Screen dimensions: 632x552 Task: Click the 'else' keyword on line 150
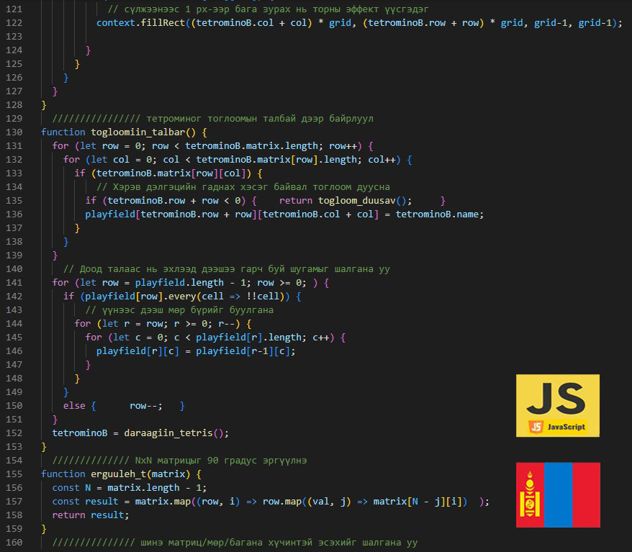(x=74, y=406)
